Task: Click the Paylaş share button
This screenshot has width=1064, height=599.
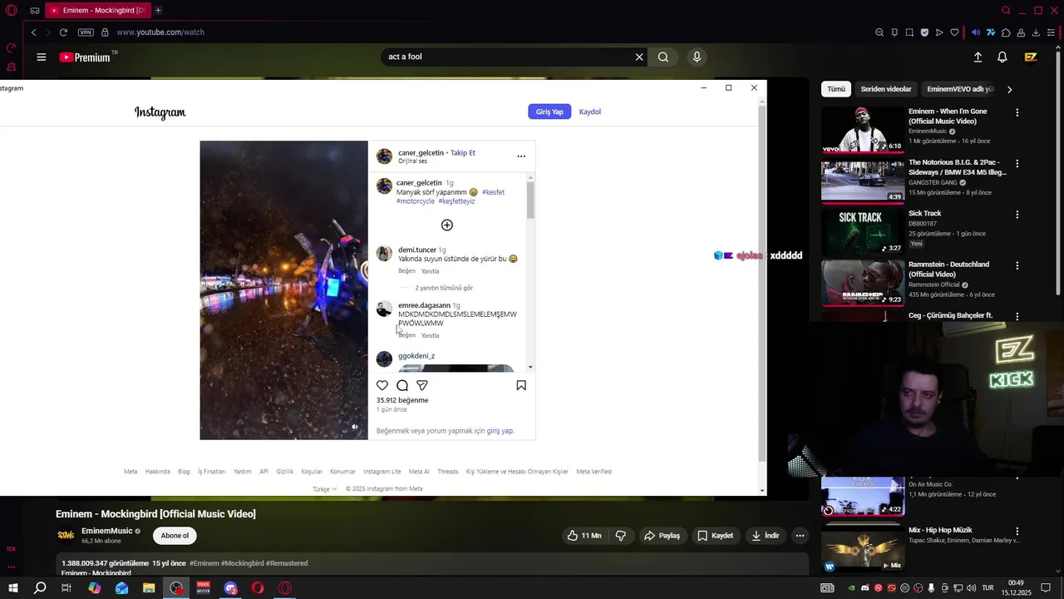Action: [662, 536]
